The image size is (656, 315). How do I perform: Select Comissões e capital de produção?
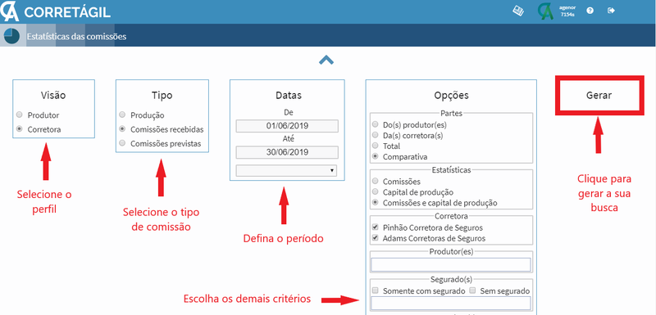tap(376, 203)
